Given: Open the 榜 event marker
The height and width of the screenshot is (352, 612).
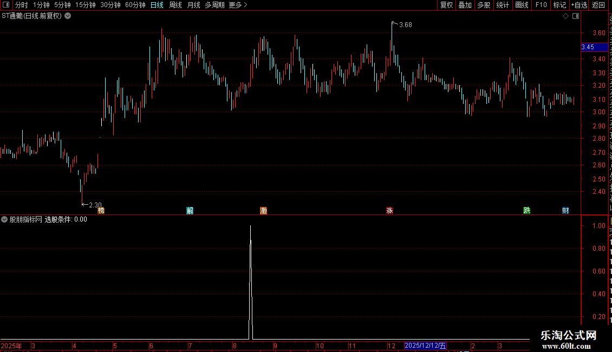Looking at the screenshot, I should pyautogui.click(x=101, y=211).
